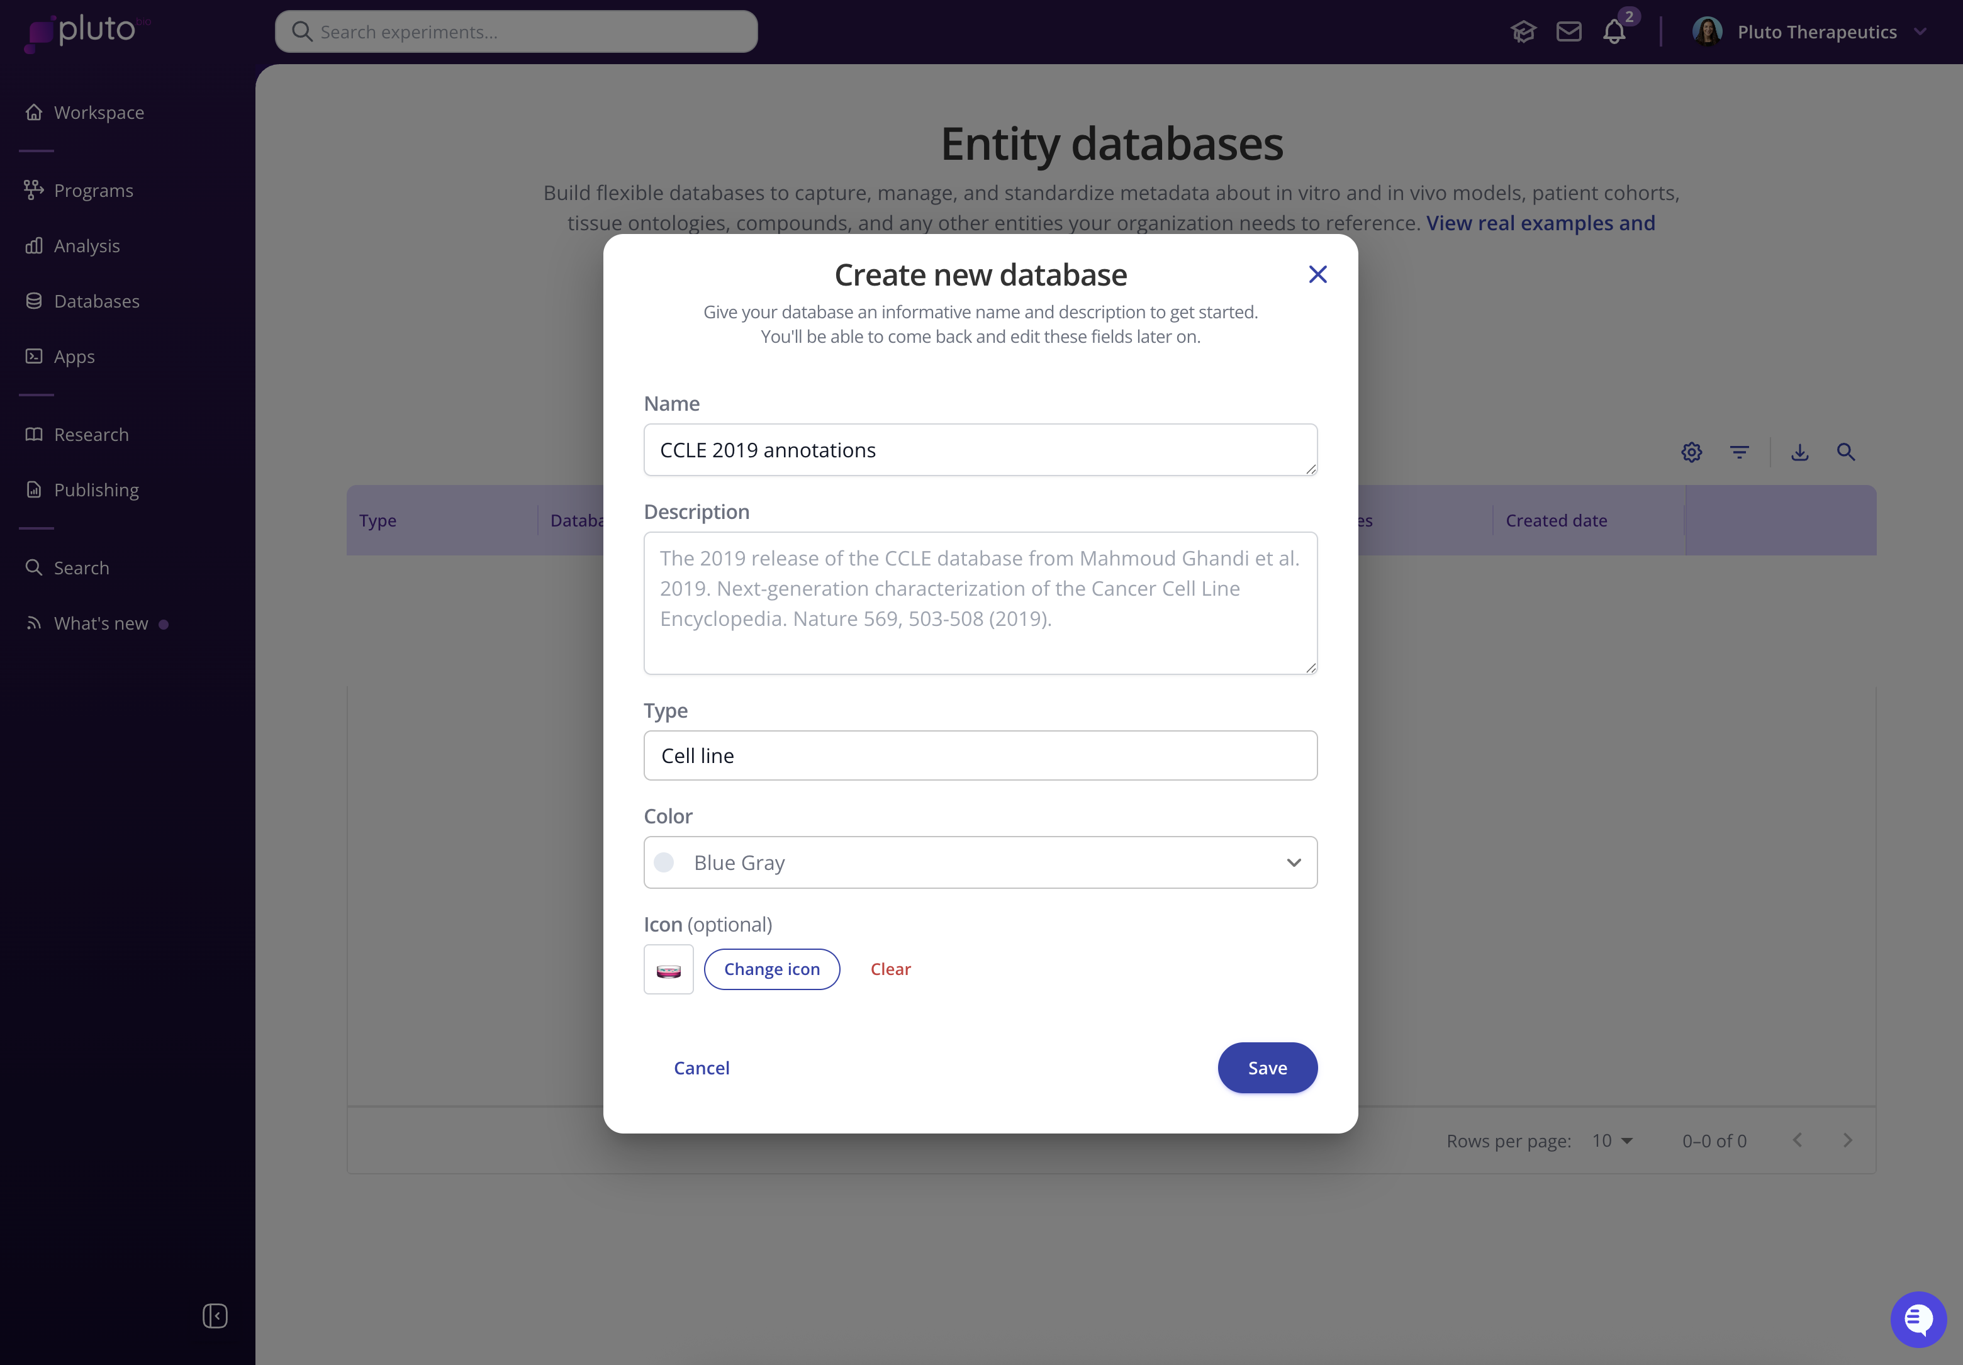The height and width of the screenshot is (1365, 1963).
Task: Open Analysis from the sidebar
Action: tap(86, 246)
